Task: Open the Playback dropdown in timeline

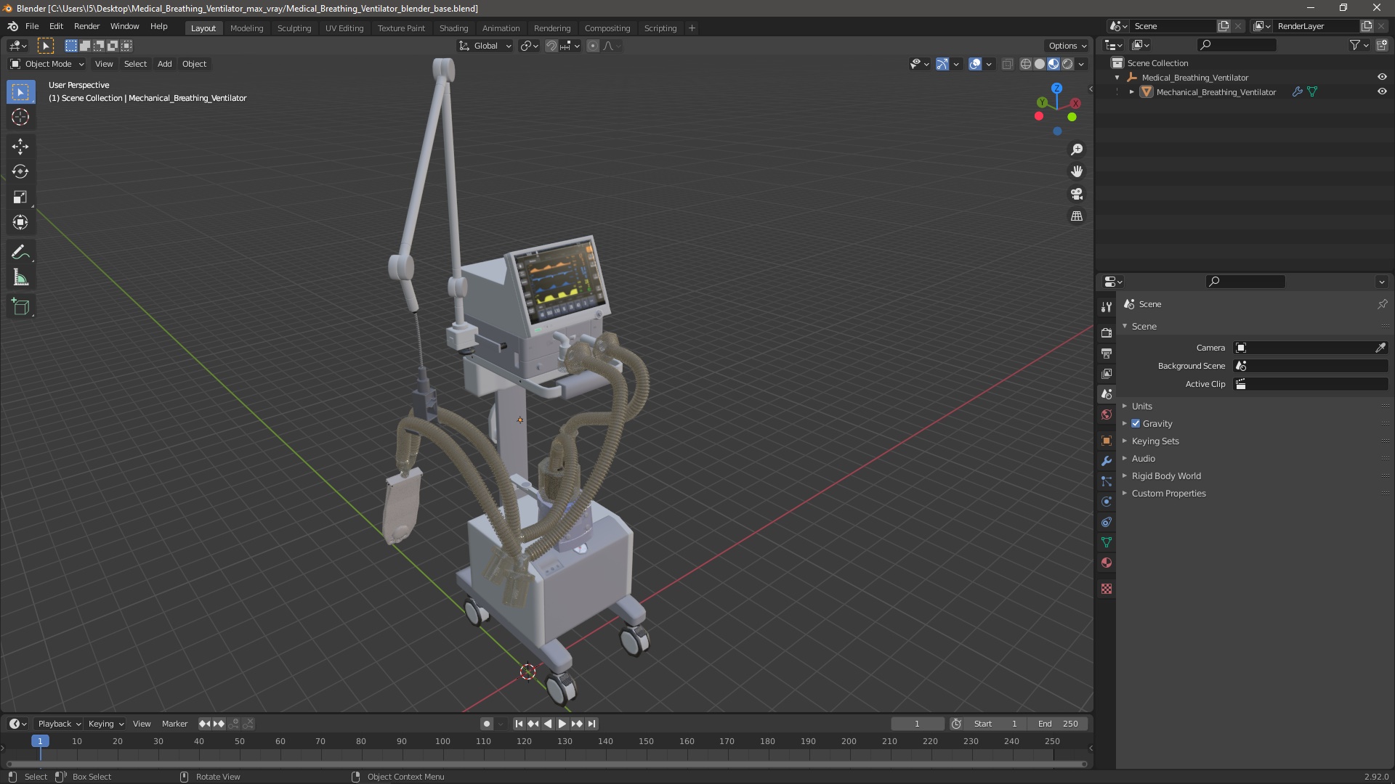Action: pyautogui.click(x=59, y=724)
